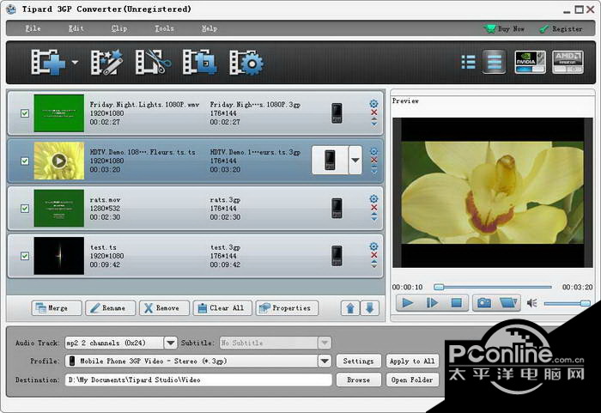Viewport: 601px width, 413px height.
Task: Open the Tools menu
Action: [x=164, y=28]
